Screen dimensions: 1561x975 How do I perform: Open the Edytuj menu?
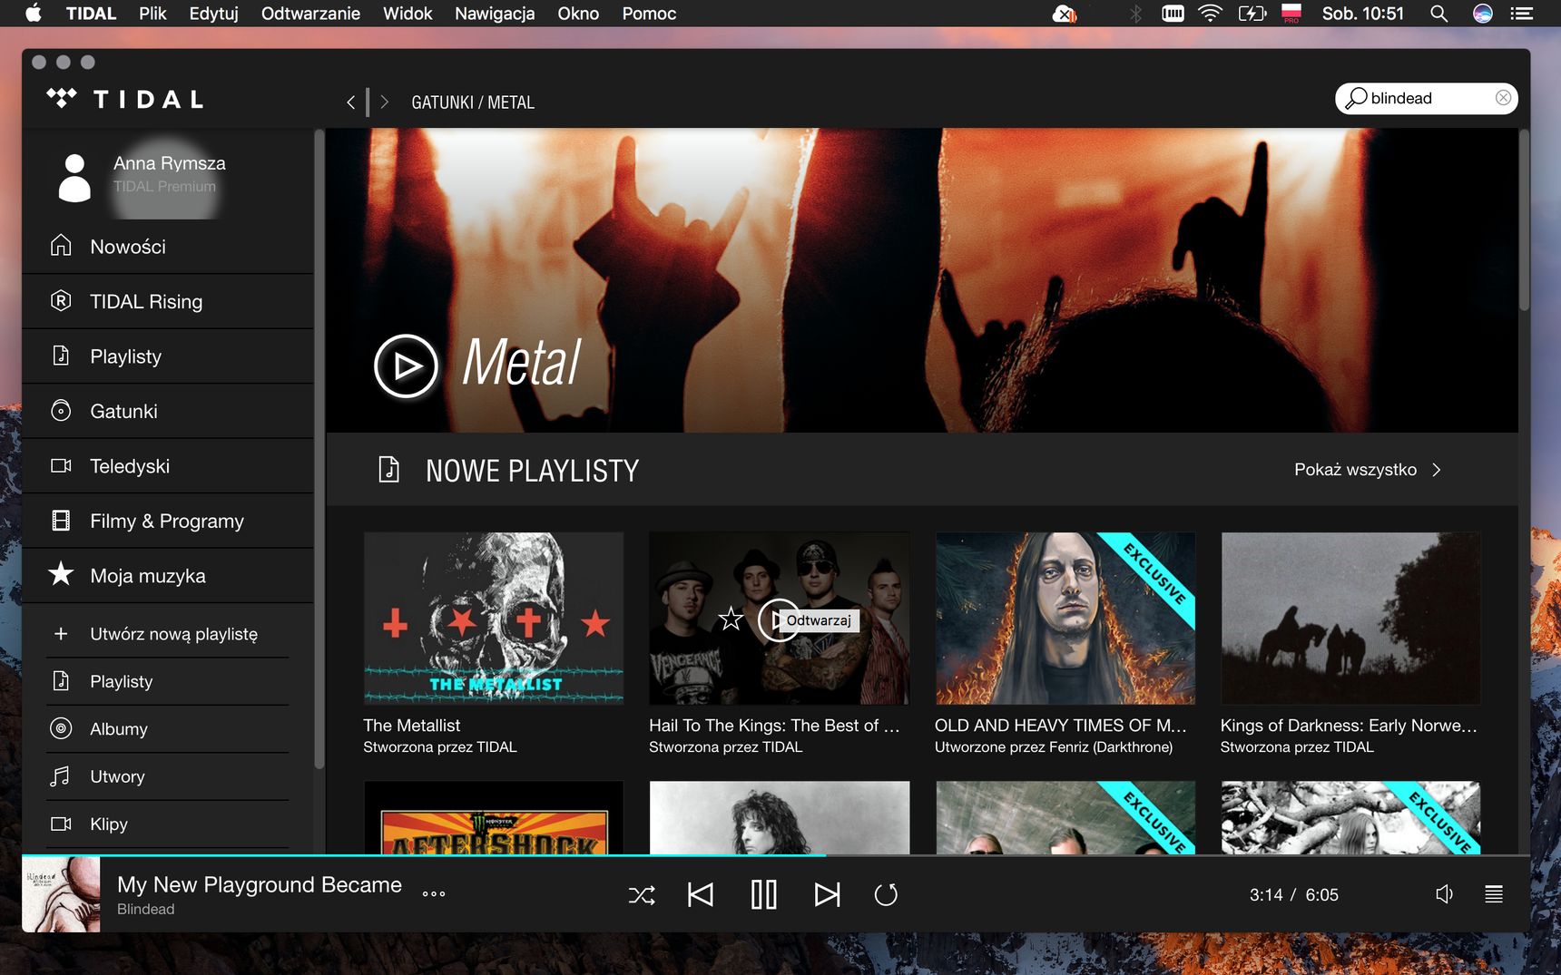tap(213, 14)
